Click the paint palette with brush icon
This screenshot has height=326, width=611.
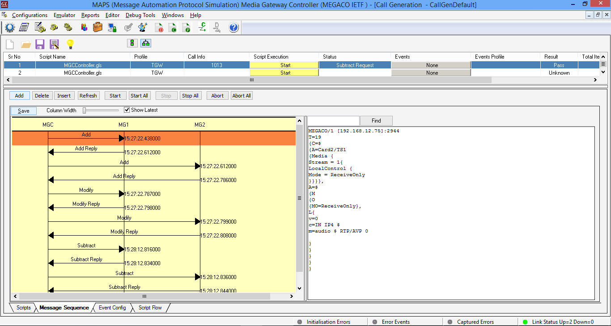143,27
